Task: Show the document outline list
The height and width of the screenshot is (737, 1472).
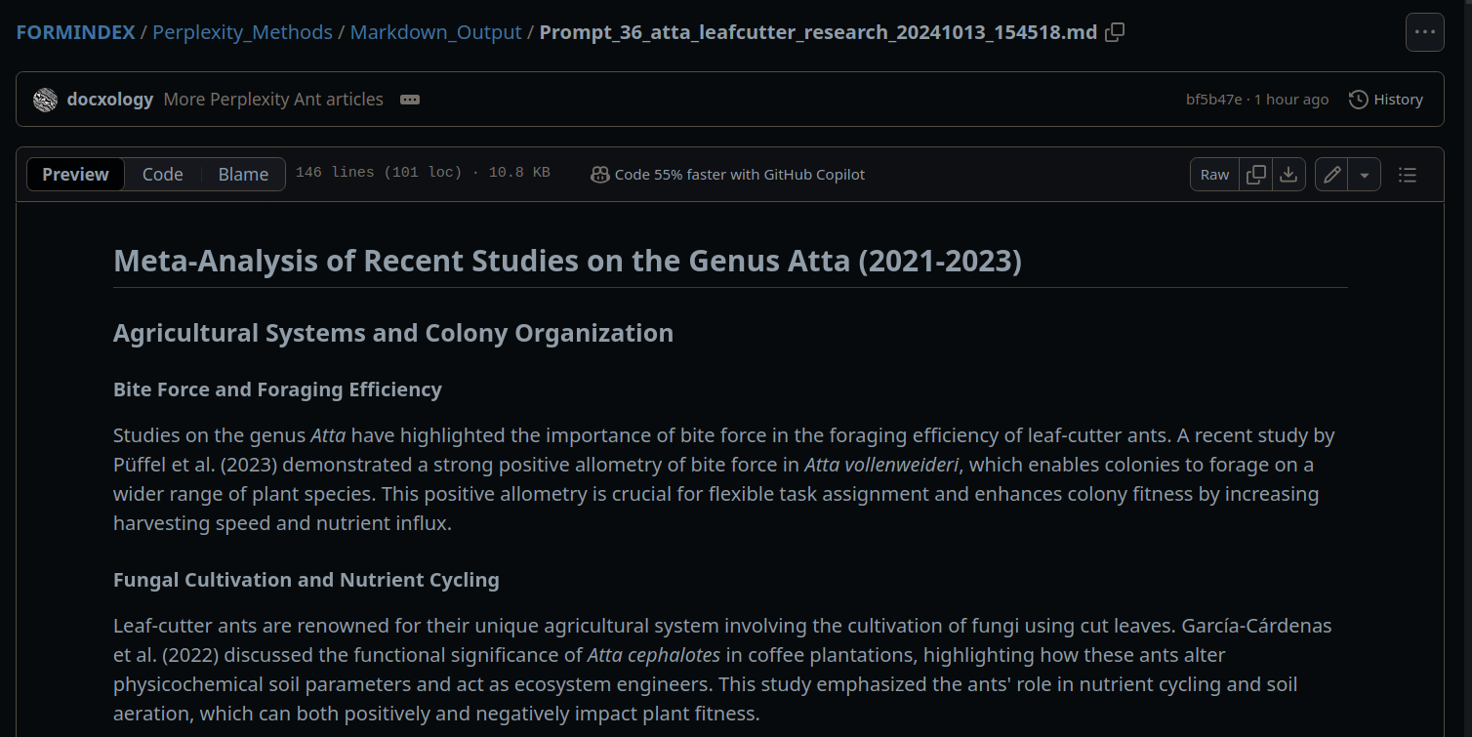Action: coord(1407,175)
